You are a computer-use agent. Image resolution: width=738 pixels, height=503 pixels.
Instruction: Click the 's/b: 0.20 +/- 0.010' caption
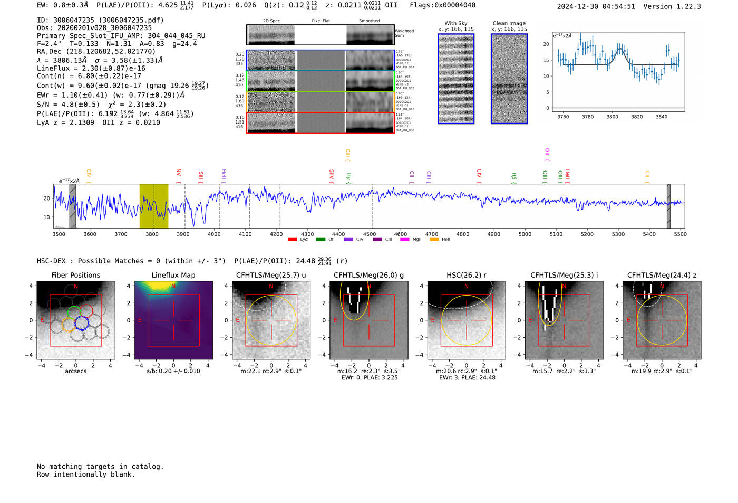click(173, 371)
